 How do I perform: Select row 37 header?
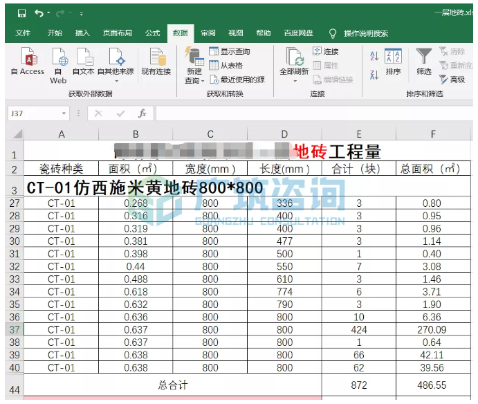pos(15,329)
